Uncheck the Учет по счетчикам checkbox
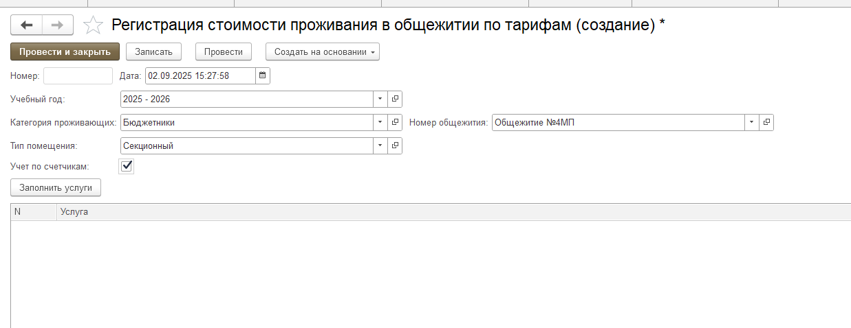This screenshot has height=328, width=851. click(x=127, y=166)
